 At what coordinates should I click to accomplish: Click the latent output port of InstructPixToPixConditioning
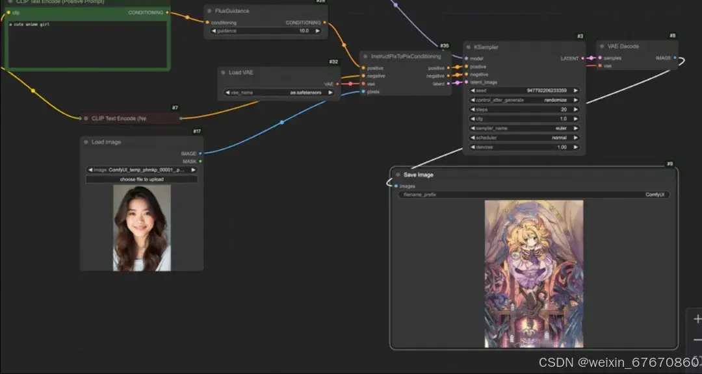pyautogui.click(x=448, y=84)
